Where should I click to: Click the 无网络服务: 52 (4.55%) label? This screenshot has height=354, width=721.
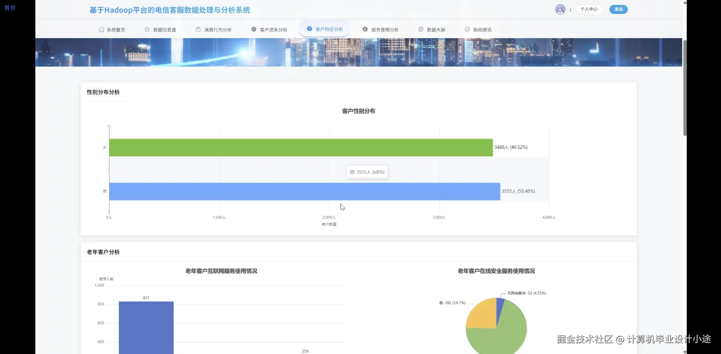tap(527, 293)
